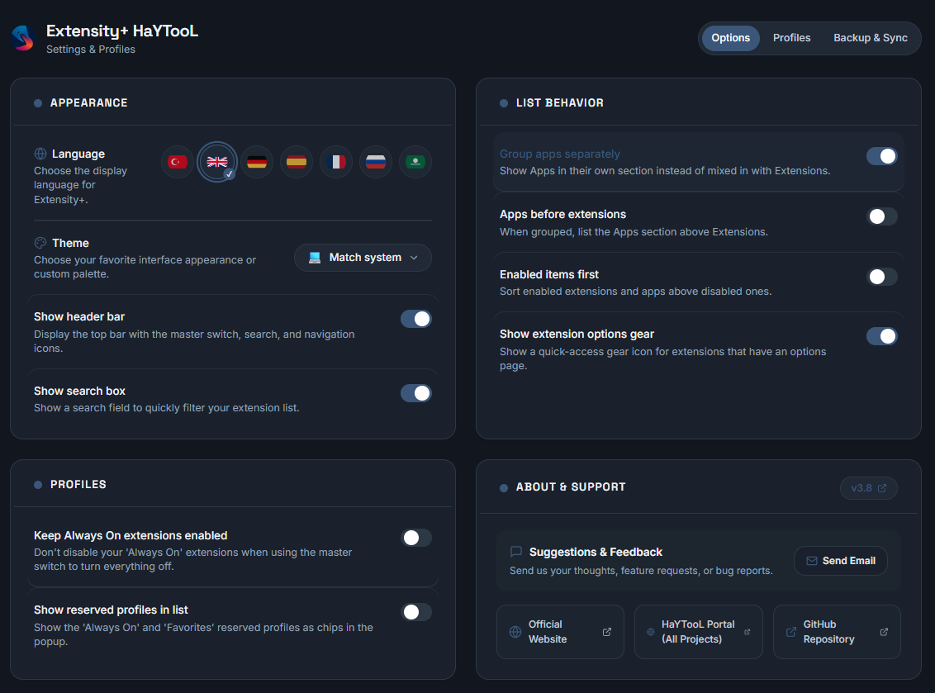Image resolution: width=935 pixels, height=693 pixels.
Task: Select the Spanish flag language
Action: click(x=297, y=162)
